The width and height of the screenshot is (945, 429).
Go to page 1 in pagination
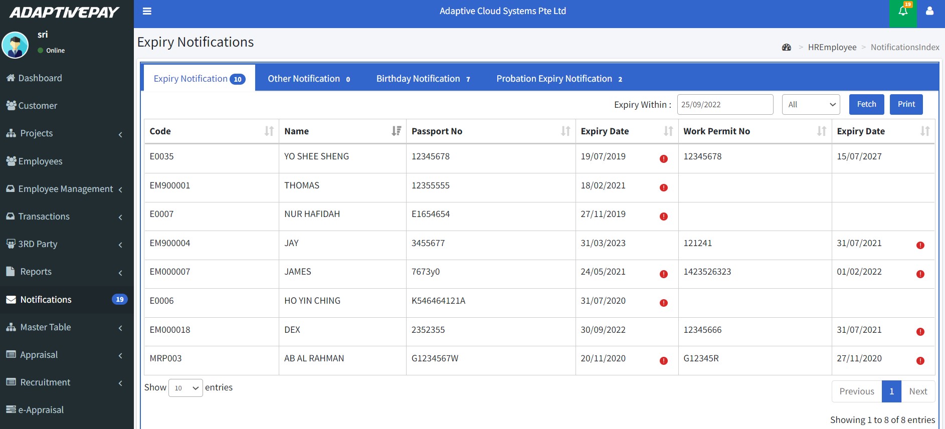pos(891,391)
